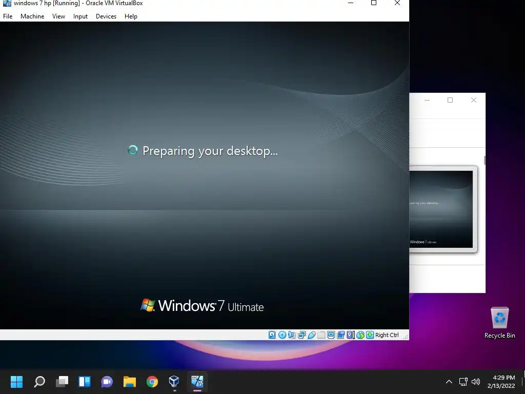This screenshot has height=394, width=525.
Task: Open the Chat app from taskbar
Action: [x=107, y=382]
